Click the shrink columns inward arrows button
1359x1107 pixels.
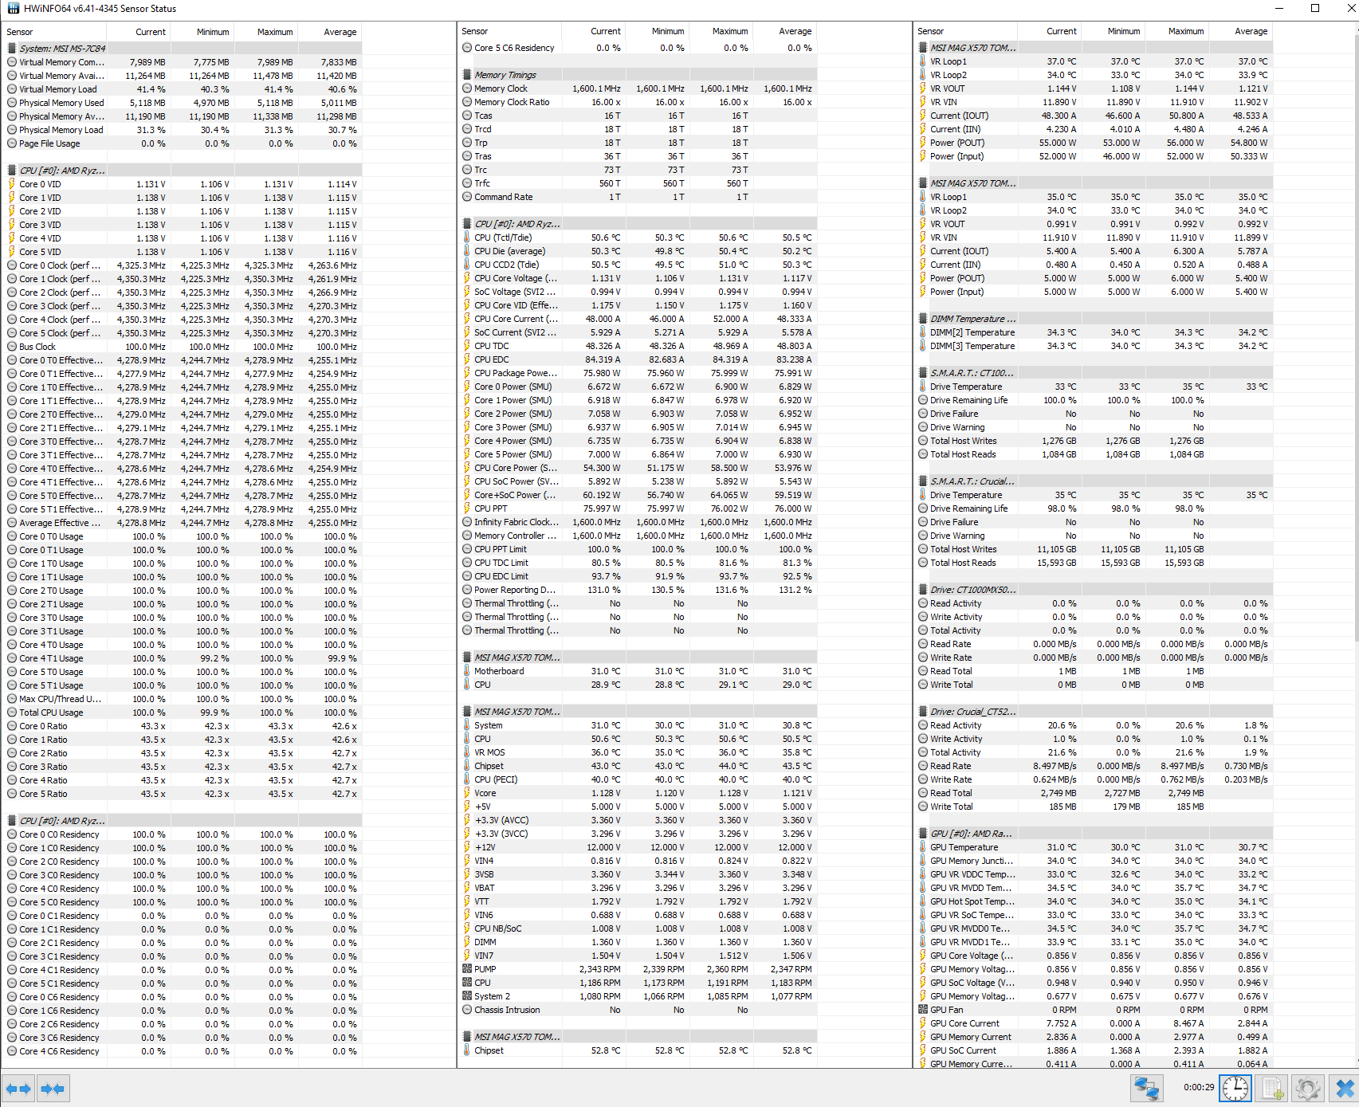tap(53, 1089)
